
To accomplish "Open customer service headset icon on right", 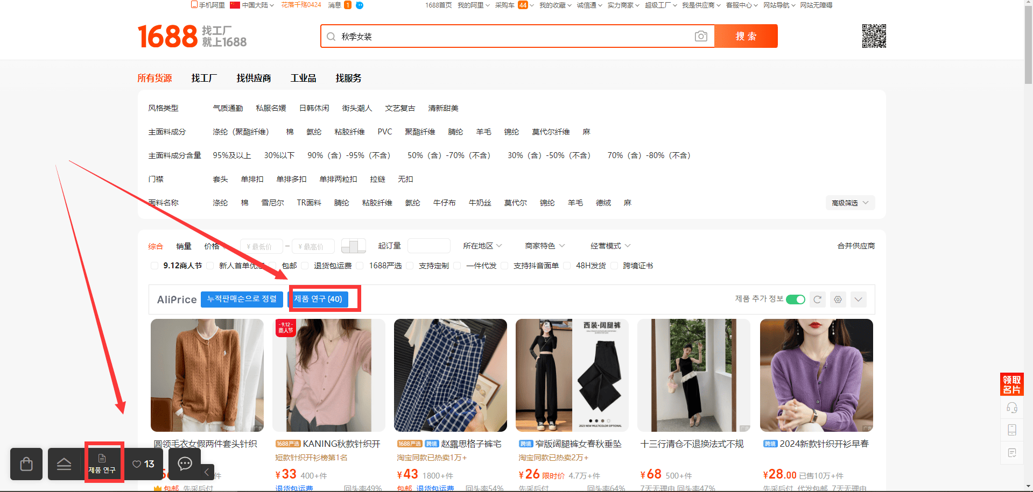I will pos(1011,408).
